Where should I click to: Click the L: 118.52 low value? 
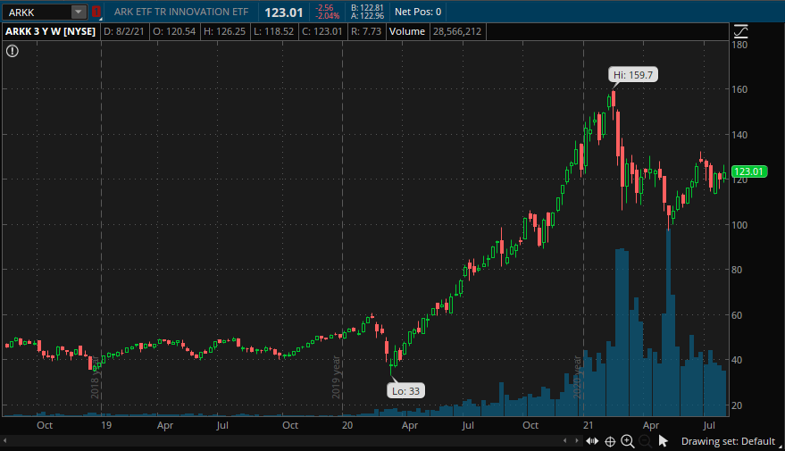tap(274, 31)
